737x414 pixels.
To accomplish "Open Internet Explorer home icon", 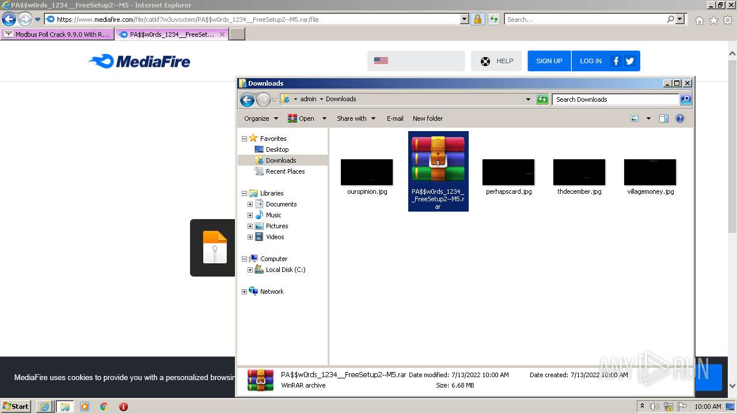I will click(699, 20).
